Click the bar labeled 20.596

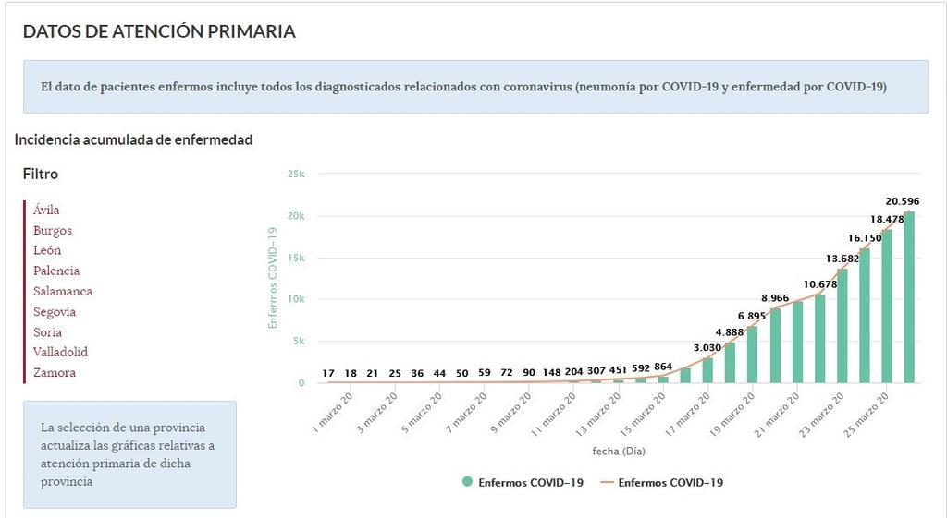[x=909, y=297]
